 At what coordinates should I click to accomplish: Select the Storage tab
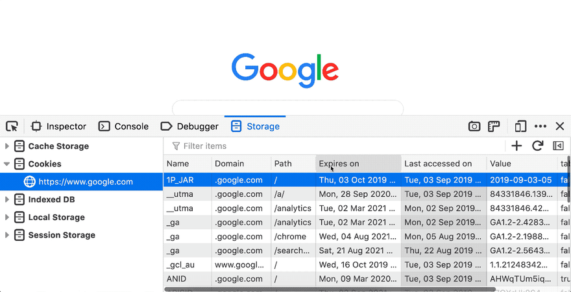[x=255, y=126]
